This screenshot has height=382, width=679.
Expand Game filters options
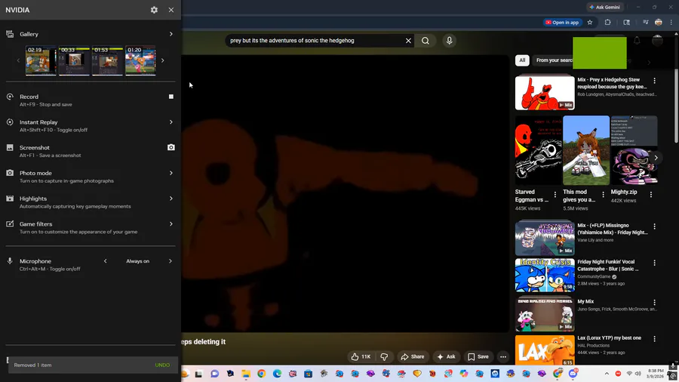[x=171, y=224]
